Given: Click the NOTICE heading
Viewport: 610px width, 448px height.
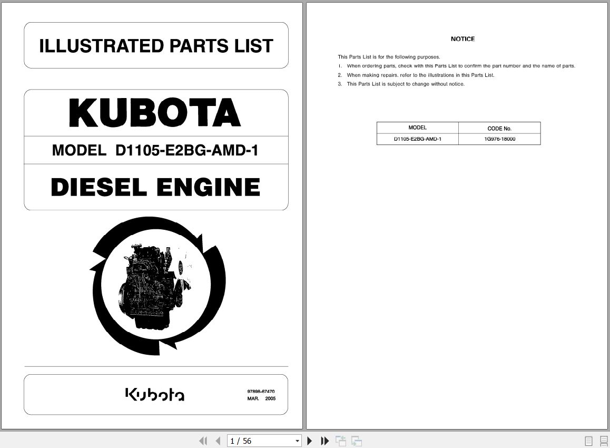Looking at the screenshot, I should pyautogui.click(x=463, y=39).
